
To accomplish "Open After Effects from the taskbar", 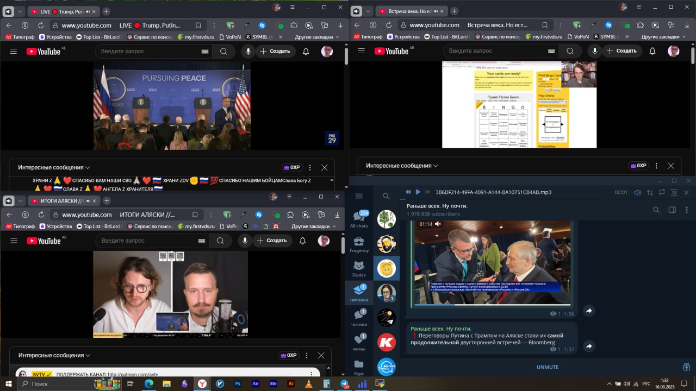I will pyautogui.click(x=256, y=383).
